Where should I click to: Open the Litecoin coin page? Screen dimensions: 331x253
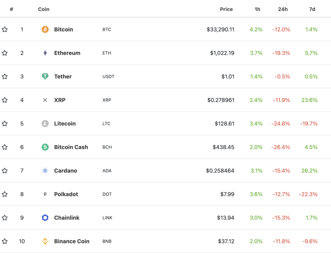(65, 123)
